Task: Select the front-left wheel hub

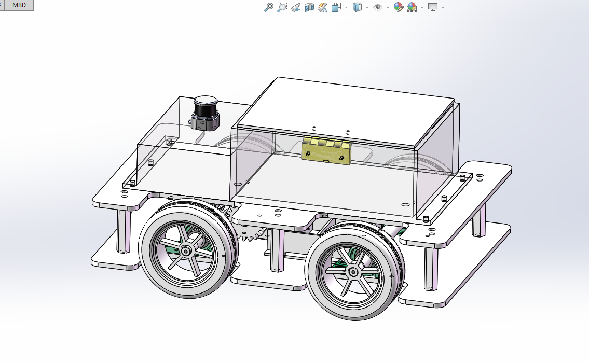Action: [186, 251]
